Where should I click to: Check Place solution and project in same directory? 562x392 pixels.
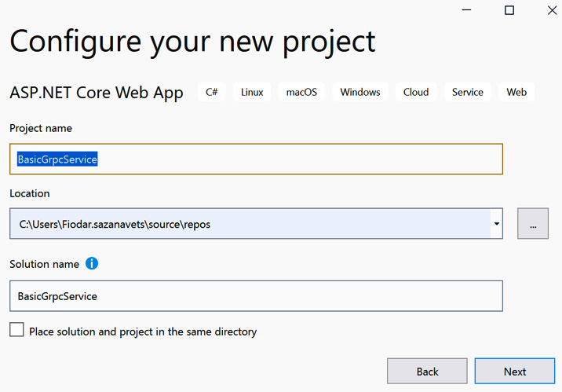16,330
